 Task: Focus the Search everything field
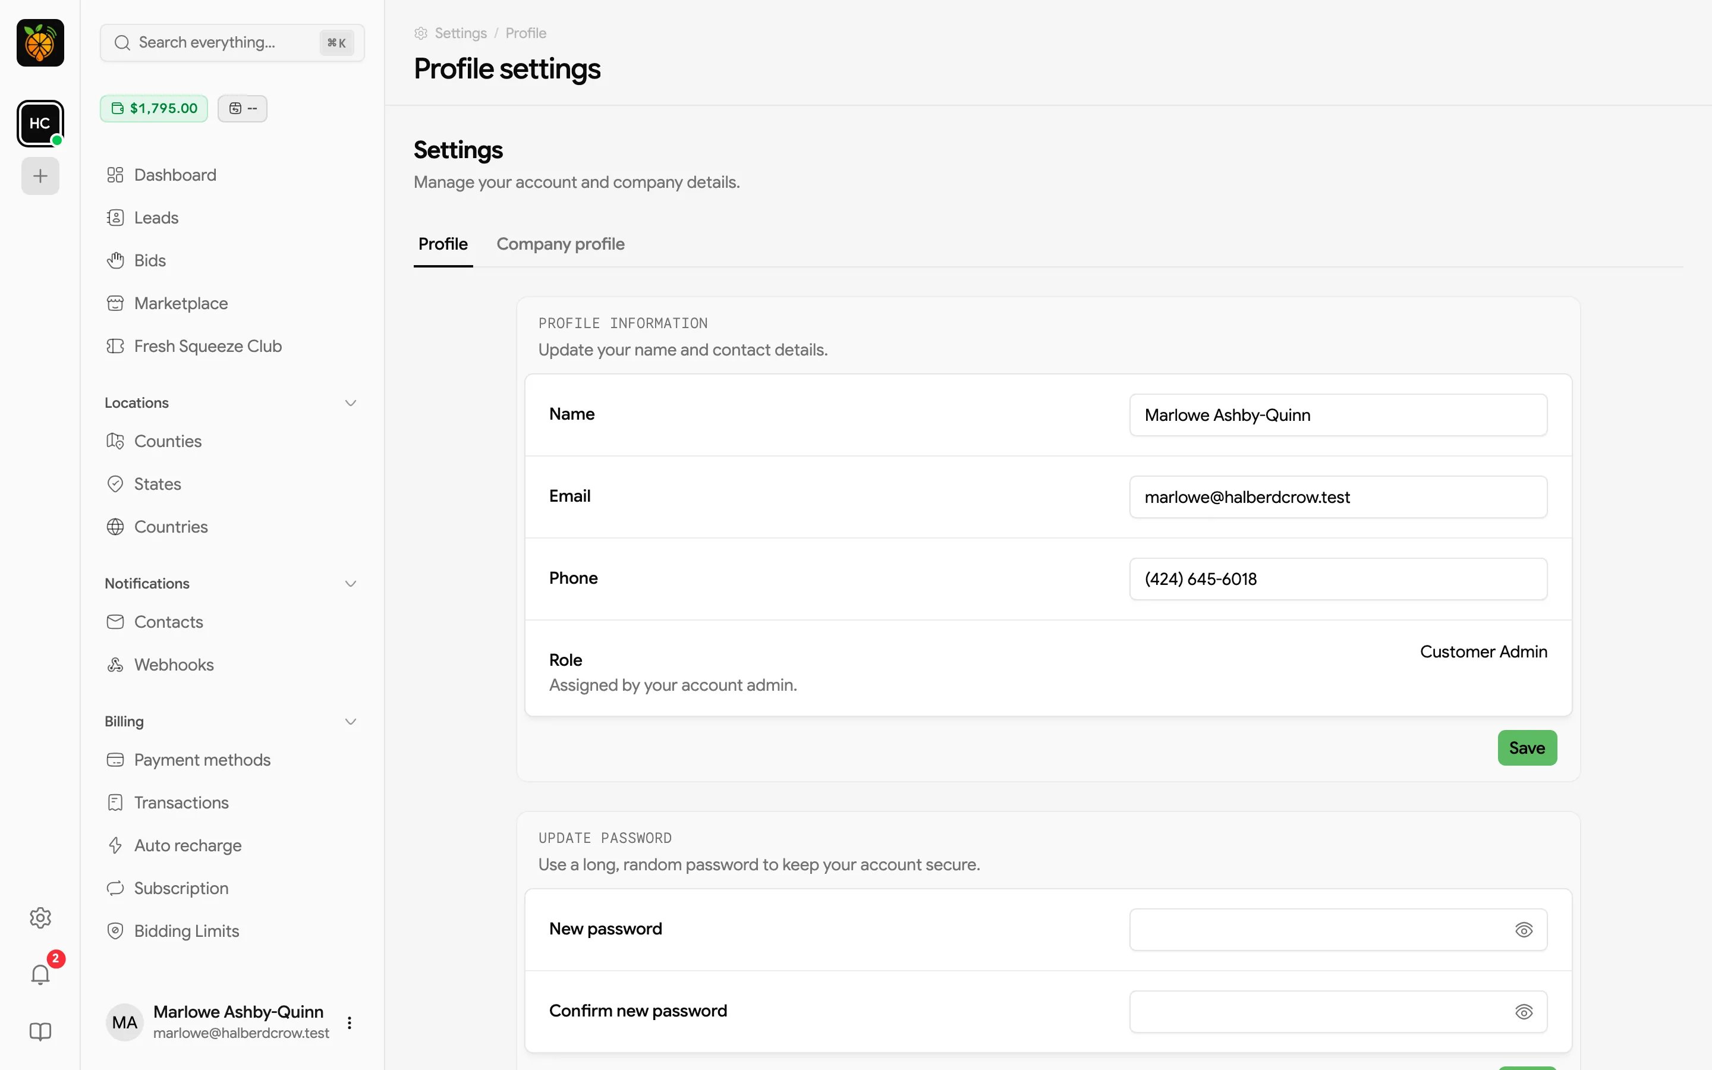(232, 42)
